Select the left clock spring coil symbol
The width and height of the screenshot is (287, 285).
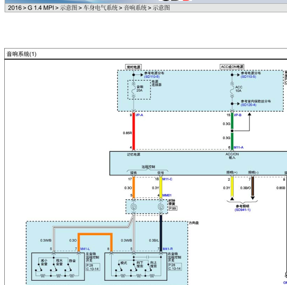click(x=134, y=207)
